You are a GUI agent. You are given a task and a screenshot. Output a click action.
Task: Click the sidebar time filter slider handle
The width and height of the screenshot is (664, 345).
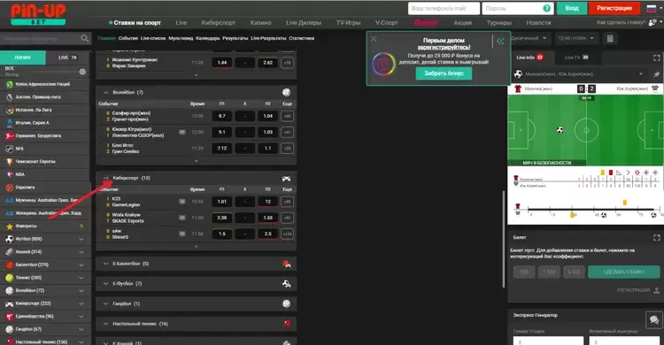point(82,72)
